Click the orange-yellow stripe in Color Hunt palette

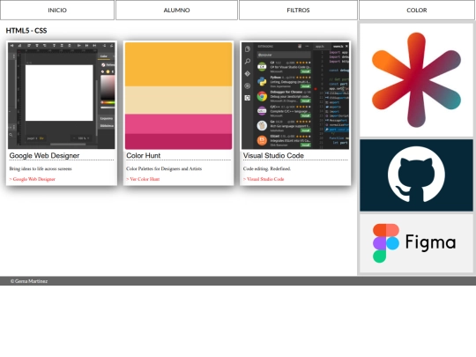point(178,64)
